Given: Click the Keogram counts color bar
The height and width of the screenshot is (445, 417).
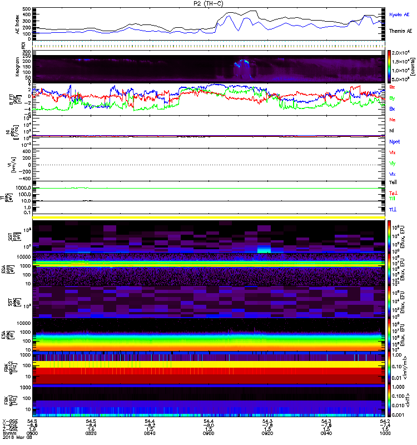Looking at the screenshot, I should click(x=389, y=66).
